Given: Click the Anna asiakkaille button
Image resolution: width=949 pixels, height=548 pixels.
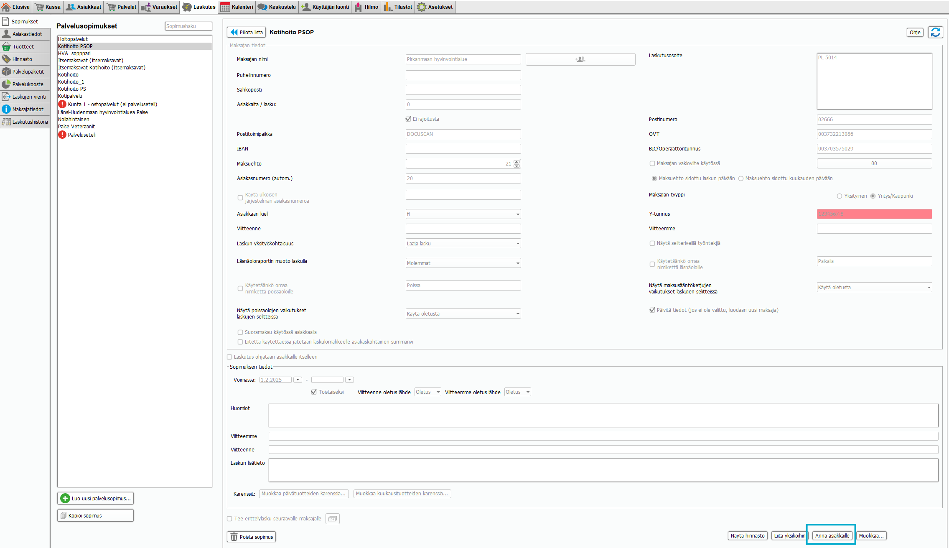Looking at the screenshot, I should pyautogui.click(x=832, y=535).
